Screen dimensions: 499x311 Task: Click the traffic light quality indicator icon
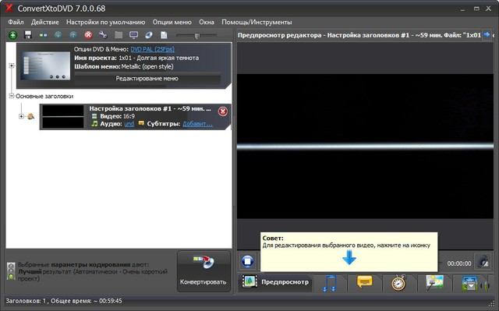[x=11, y=271]
